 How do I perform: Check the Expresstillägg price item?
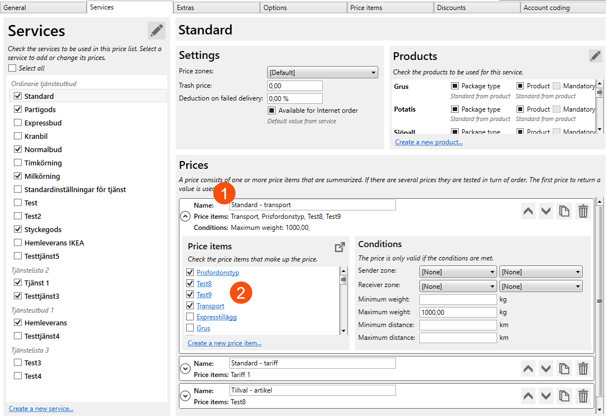(x=191, y=316)
